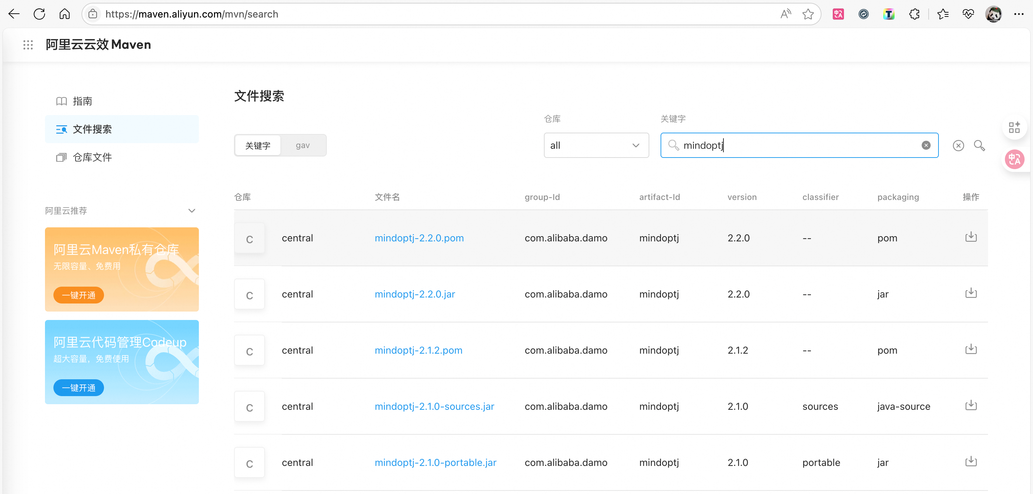The height and width of the screenshot is (494, 1033).
Task: Open the blue circular extension icon in the toolbar
Action: click(x=863, y=14)
